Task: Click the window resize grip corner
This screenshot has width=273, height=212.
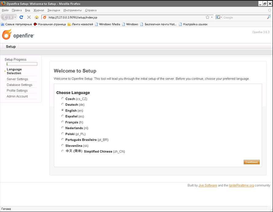Action: point(271,210)
